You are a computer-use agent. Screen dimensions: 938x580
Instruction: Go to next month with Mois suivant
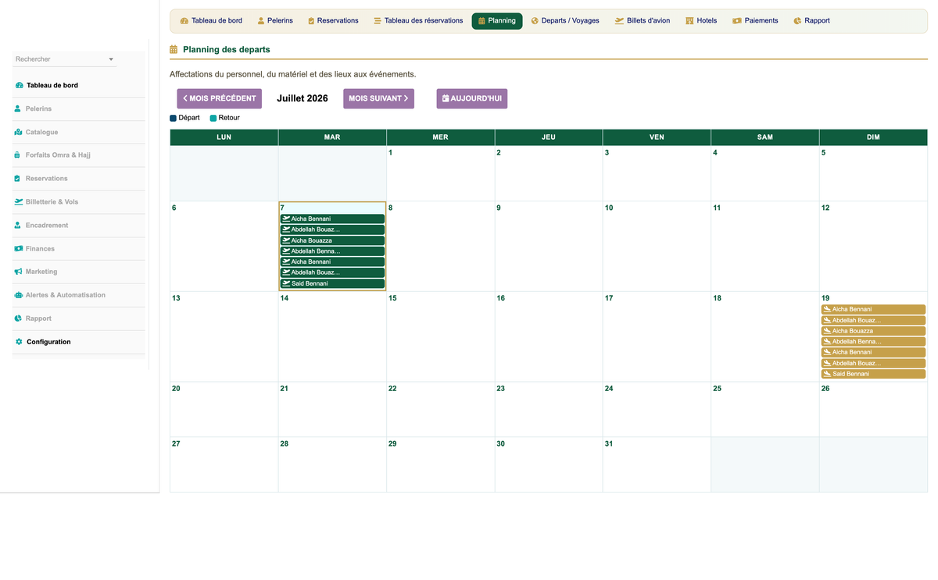click(x=378, y=98)
